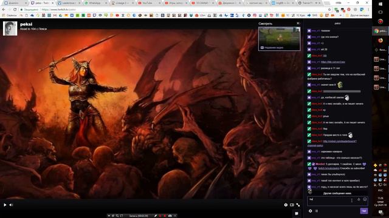The width and height of the screenshot is (389, 218).
Task: Open the YouTube bookmark icon
Action: click(117, 15)
